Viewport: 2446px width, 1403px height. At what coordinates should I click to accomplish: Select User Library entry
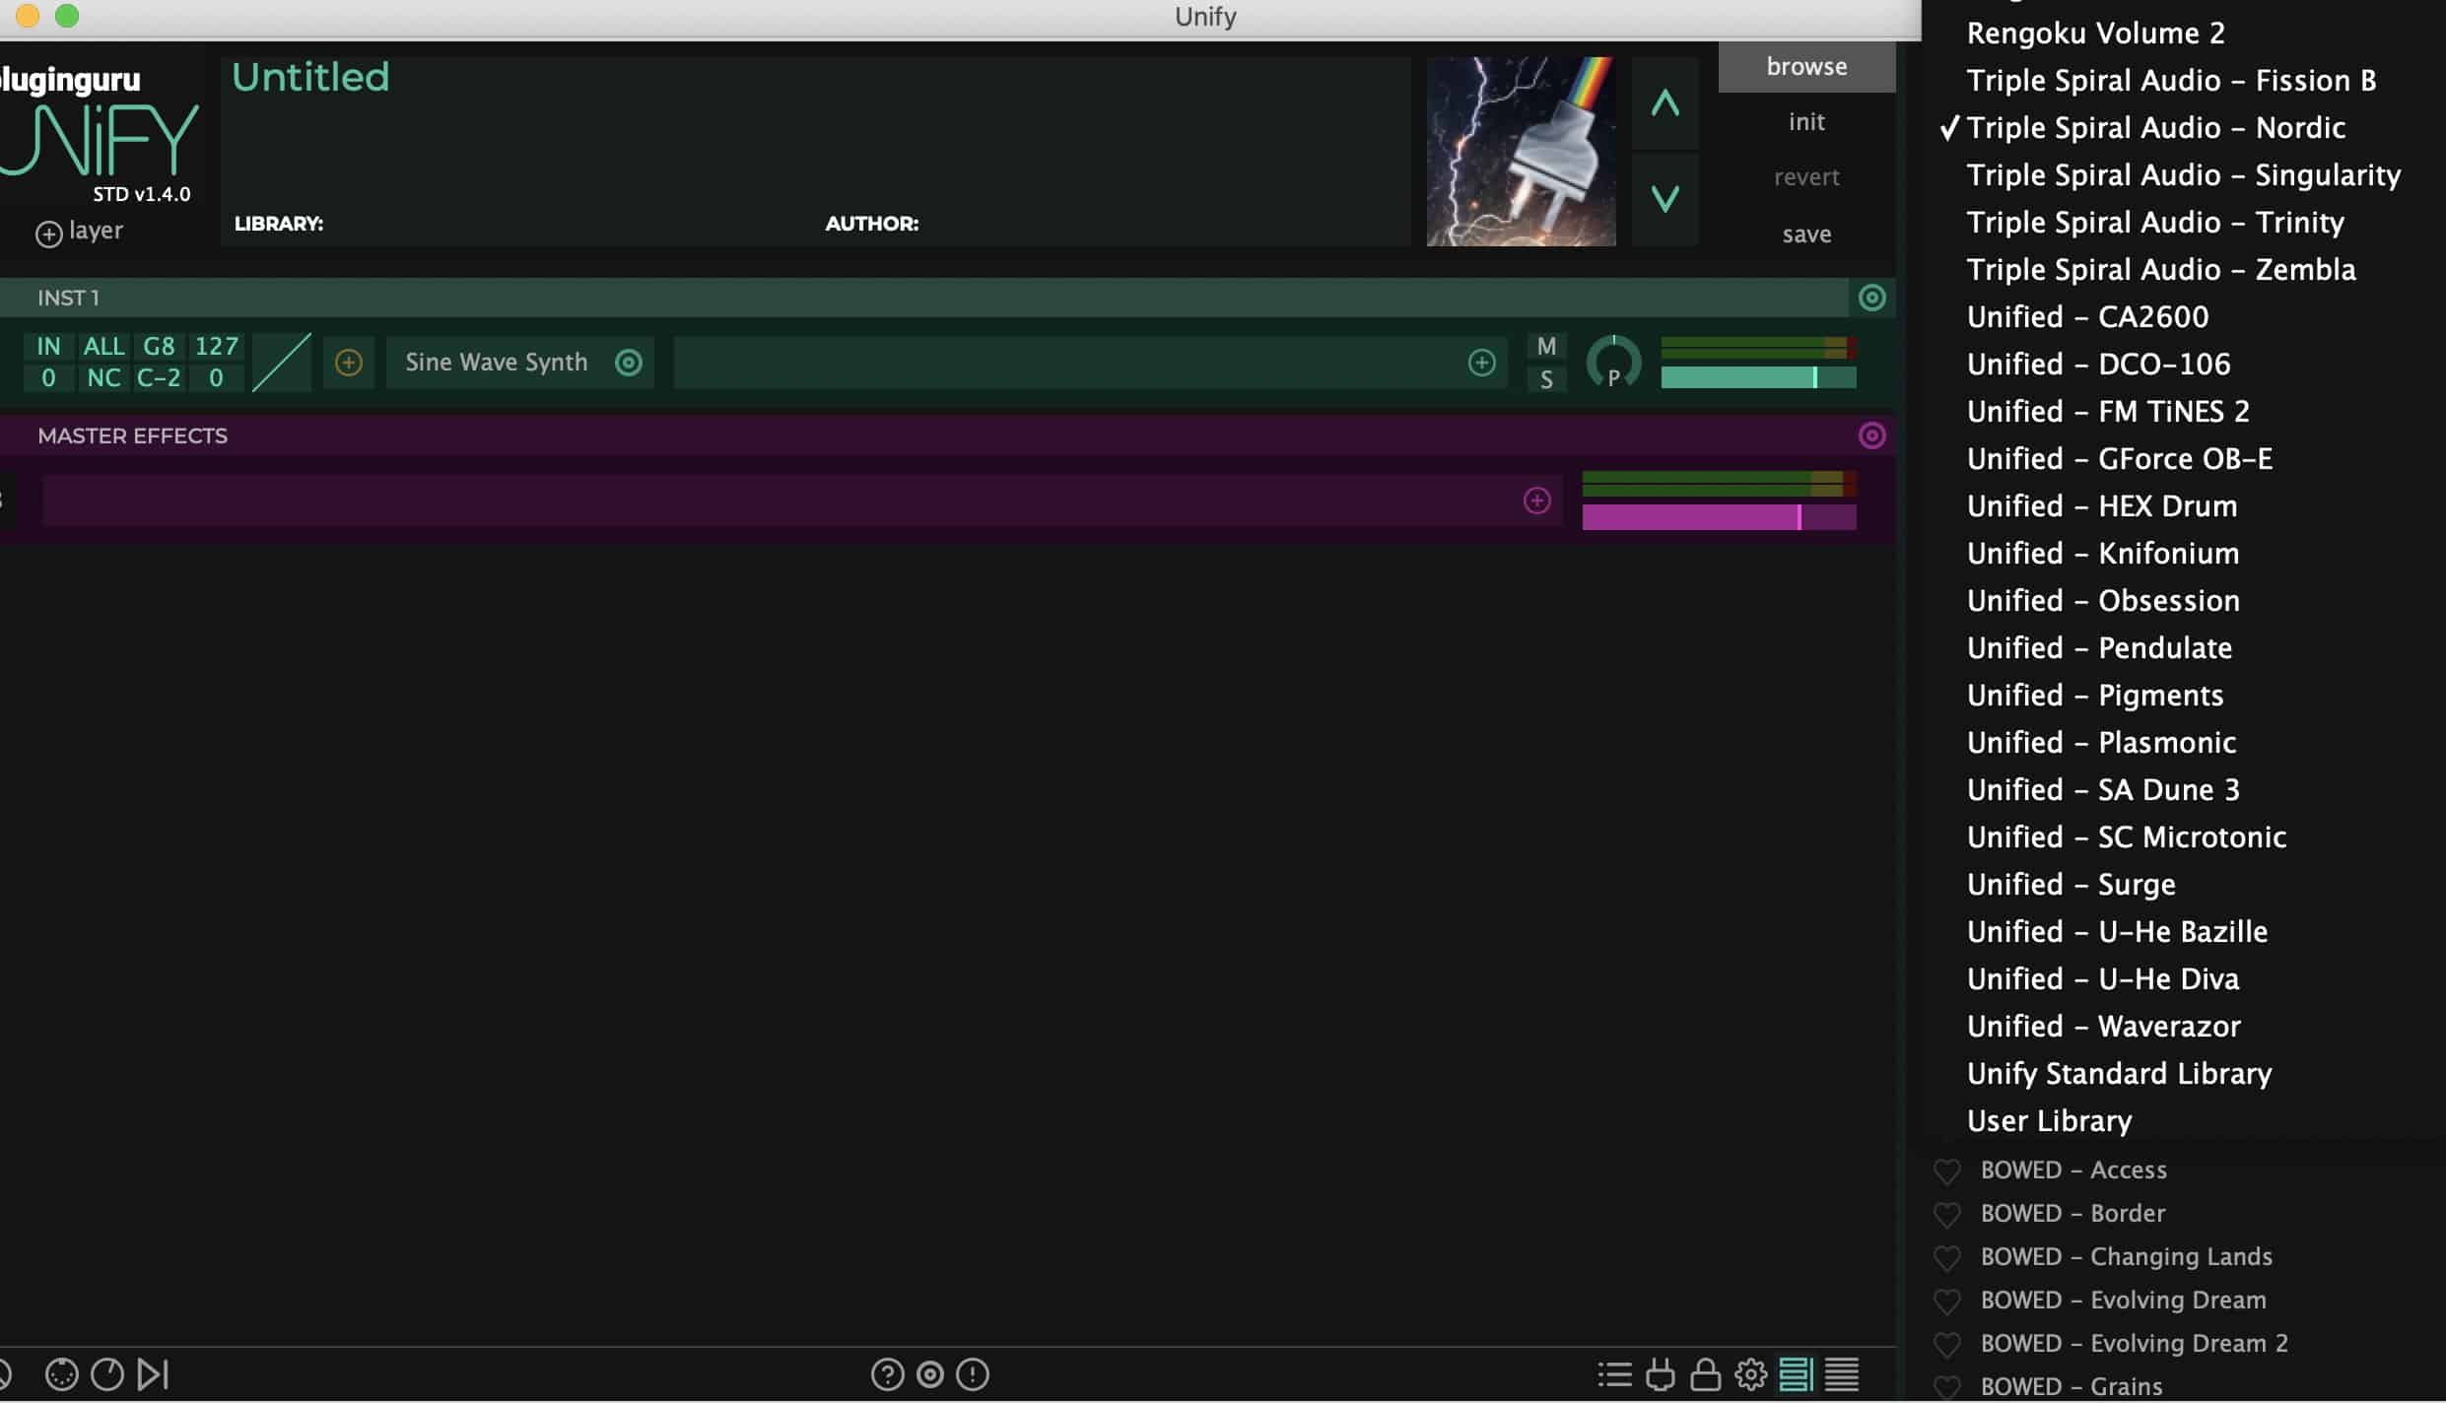[x=2049, y=1121]
